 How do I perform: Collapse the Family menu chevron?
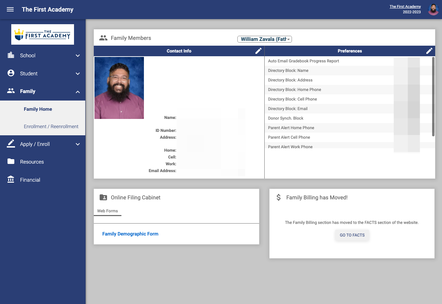point(78,91)
